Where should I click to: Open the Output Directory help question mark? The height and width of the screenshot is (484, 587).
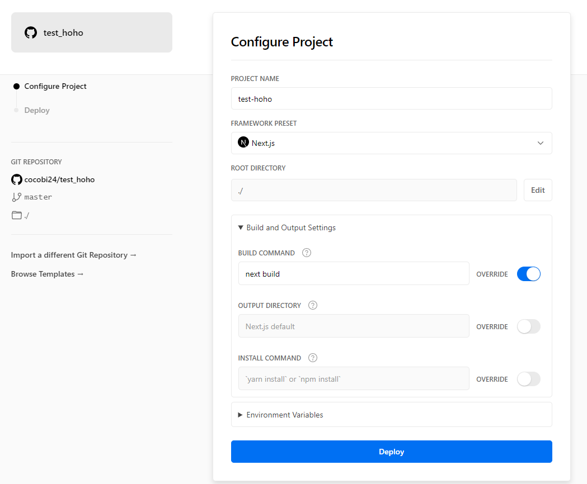pos(313,305)
